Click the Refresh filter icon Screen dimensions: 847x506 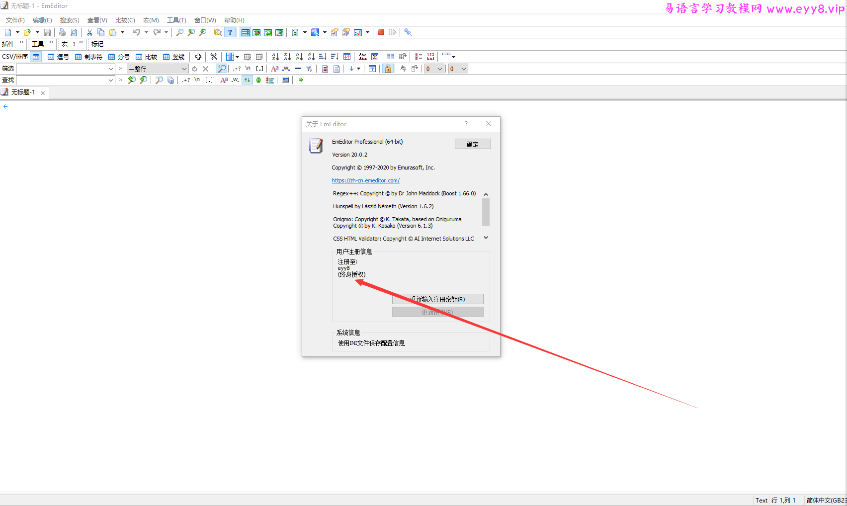(x=194, y=69)
